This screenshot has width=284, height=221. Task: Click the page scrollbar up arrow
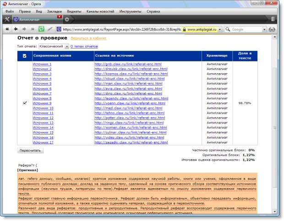tap(274, 37)
